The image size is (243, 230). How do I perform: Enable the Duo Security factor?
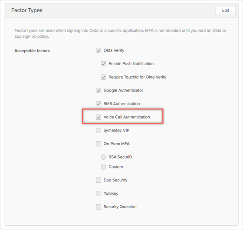click(99, 180)
